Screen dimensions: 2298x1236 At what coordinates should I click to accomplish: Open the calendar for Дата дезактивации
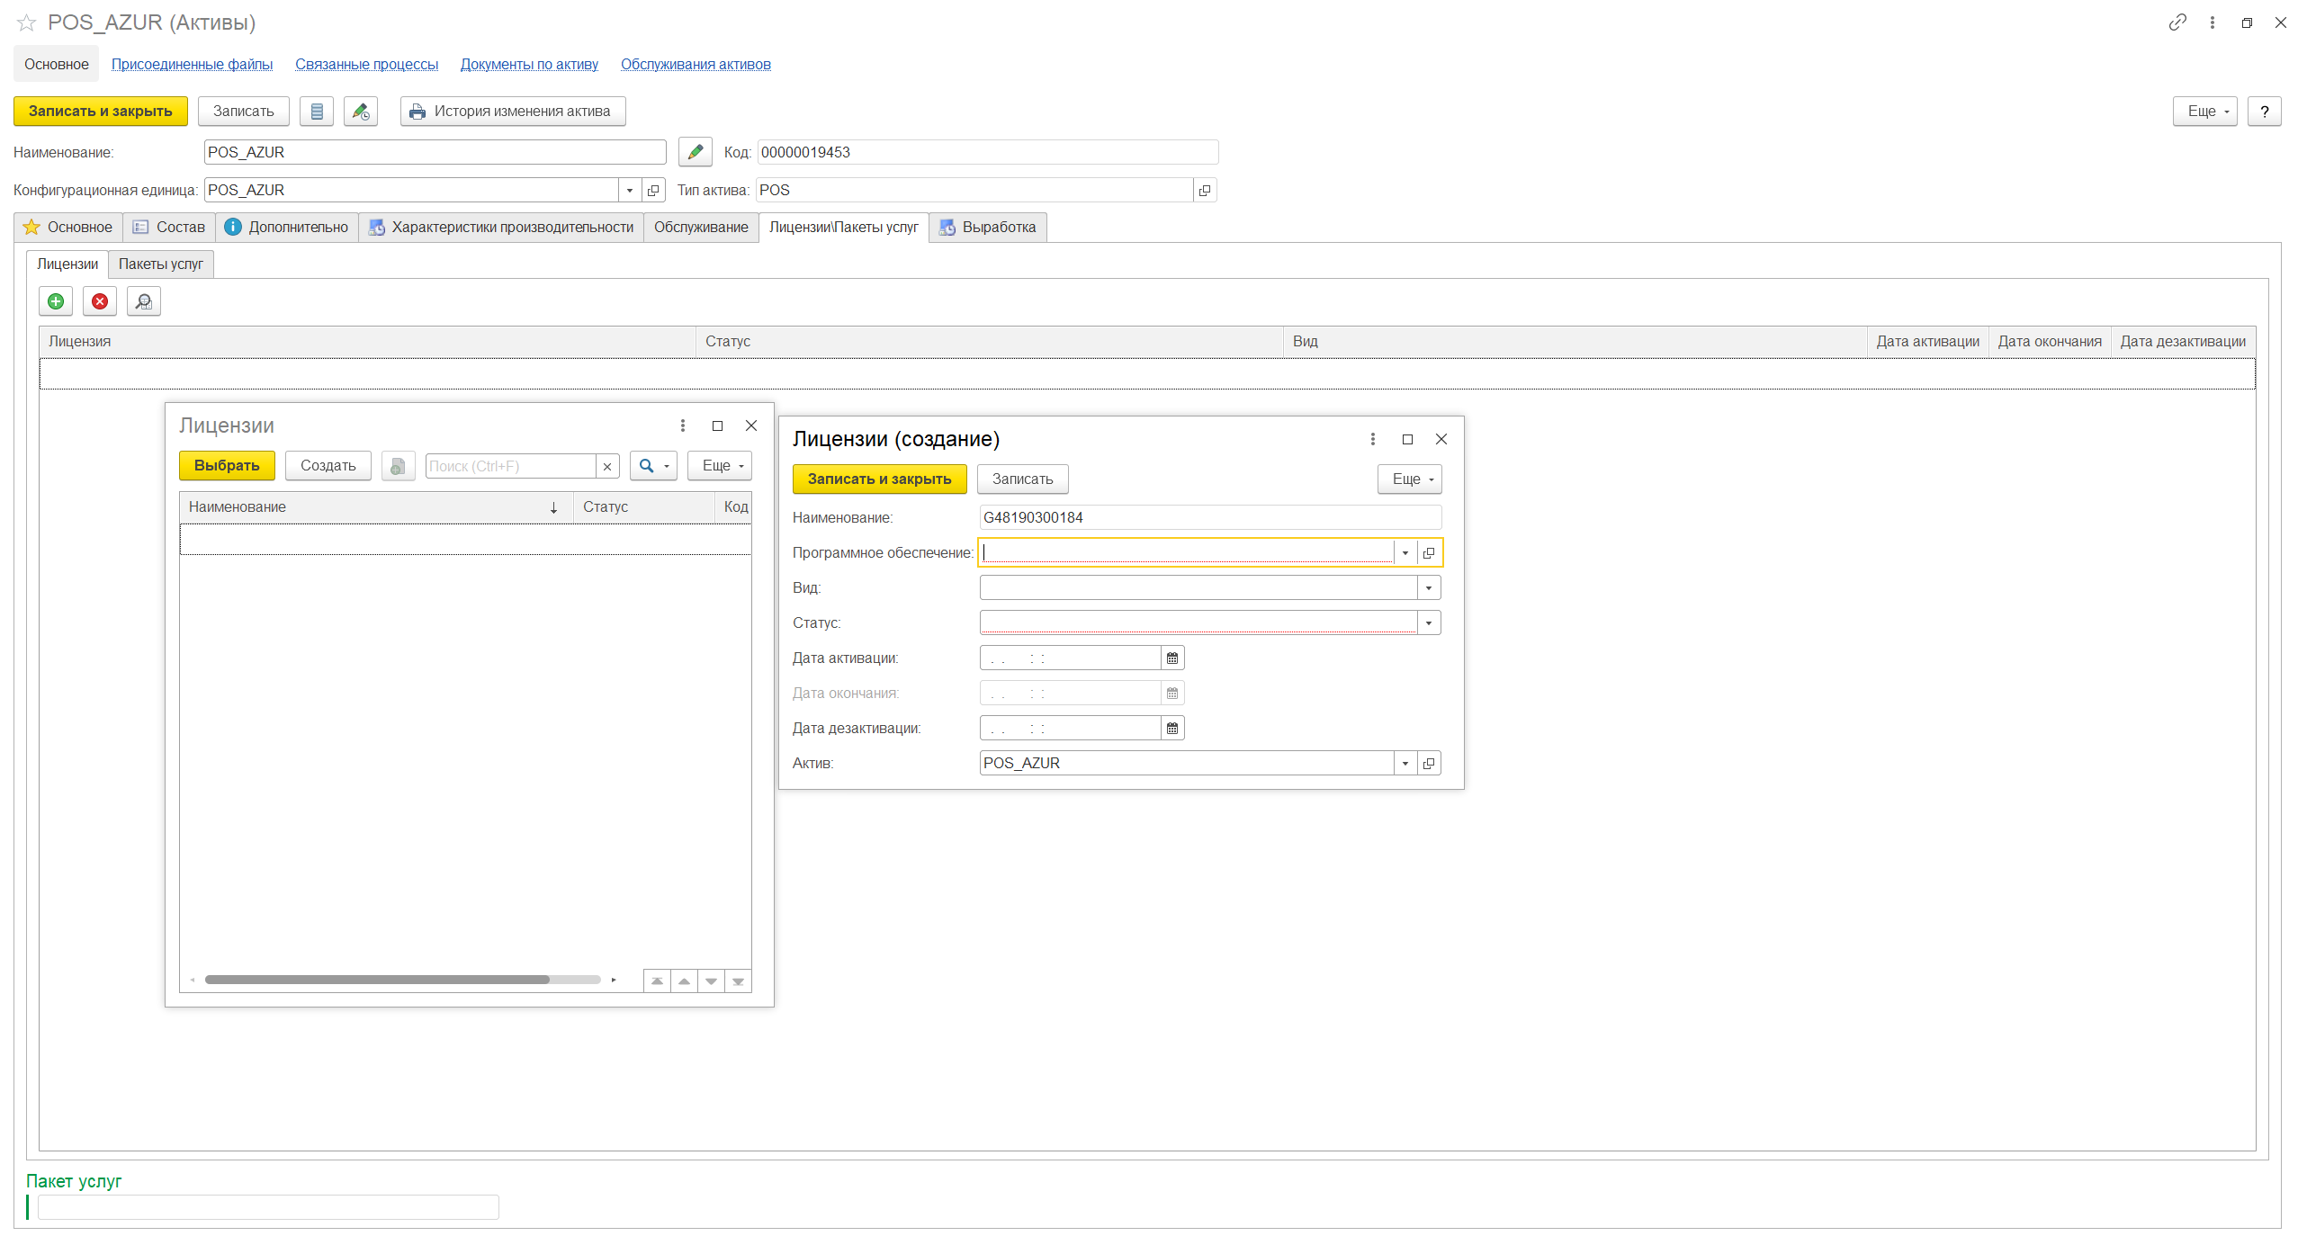(x=1171, y=729)
